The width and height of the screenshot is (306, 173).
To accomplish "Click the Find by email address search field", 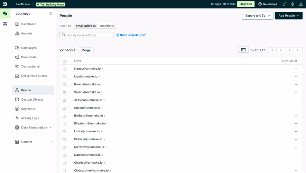I will point(87,35).
